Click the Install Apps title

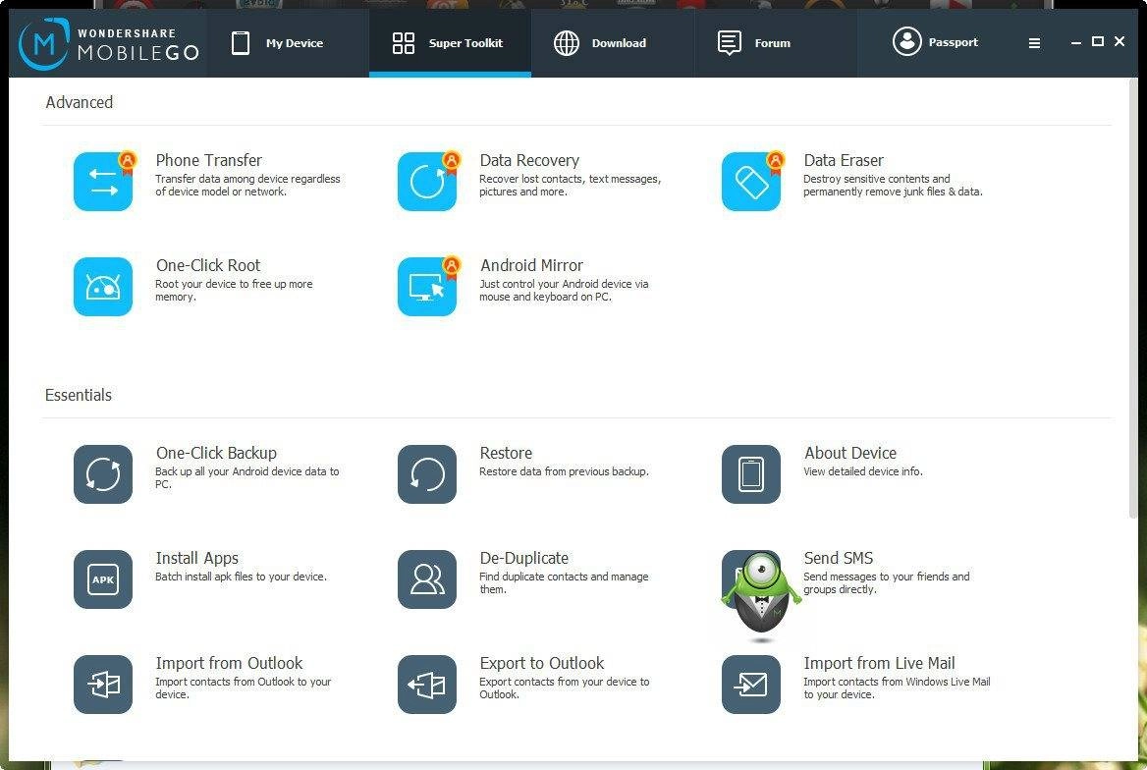(x=196, y=558)
